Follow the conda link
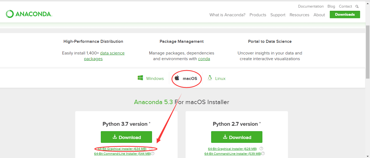The width and height of the screenshot is (370, 158). point(204,59)
